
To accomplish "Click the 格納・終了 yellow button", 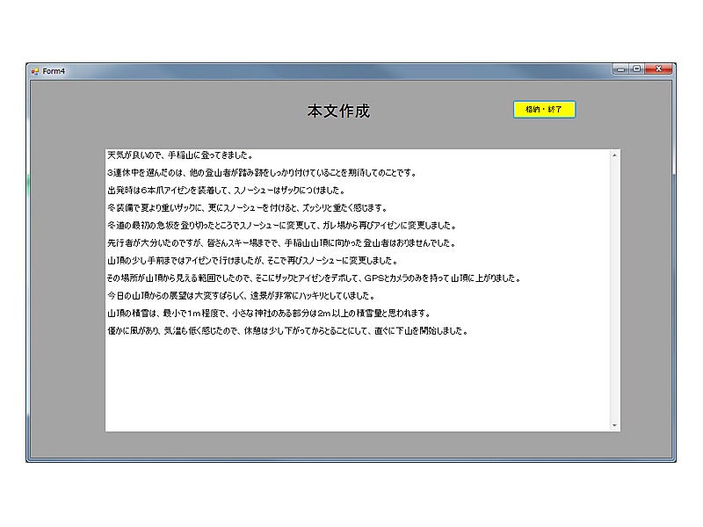I will tap(544, 110).
